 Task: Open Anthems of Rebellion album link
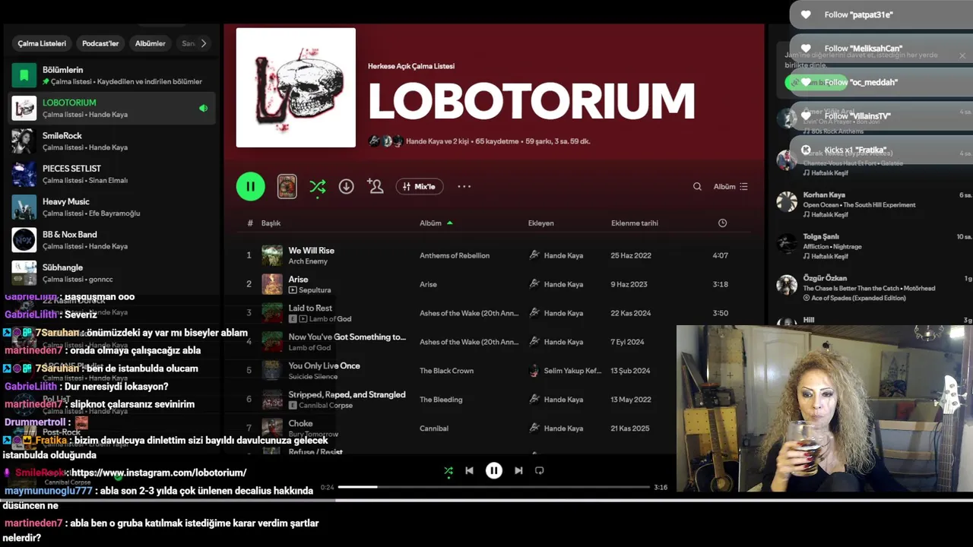pos(455,255)
